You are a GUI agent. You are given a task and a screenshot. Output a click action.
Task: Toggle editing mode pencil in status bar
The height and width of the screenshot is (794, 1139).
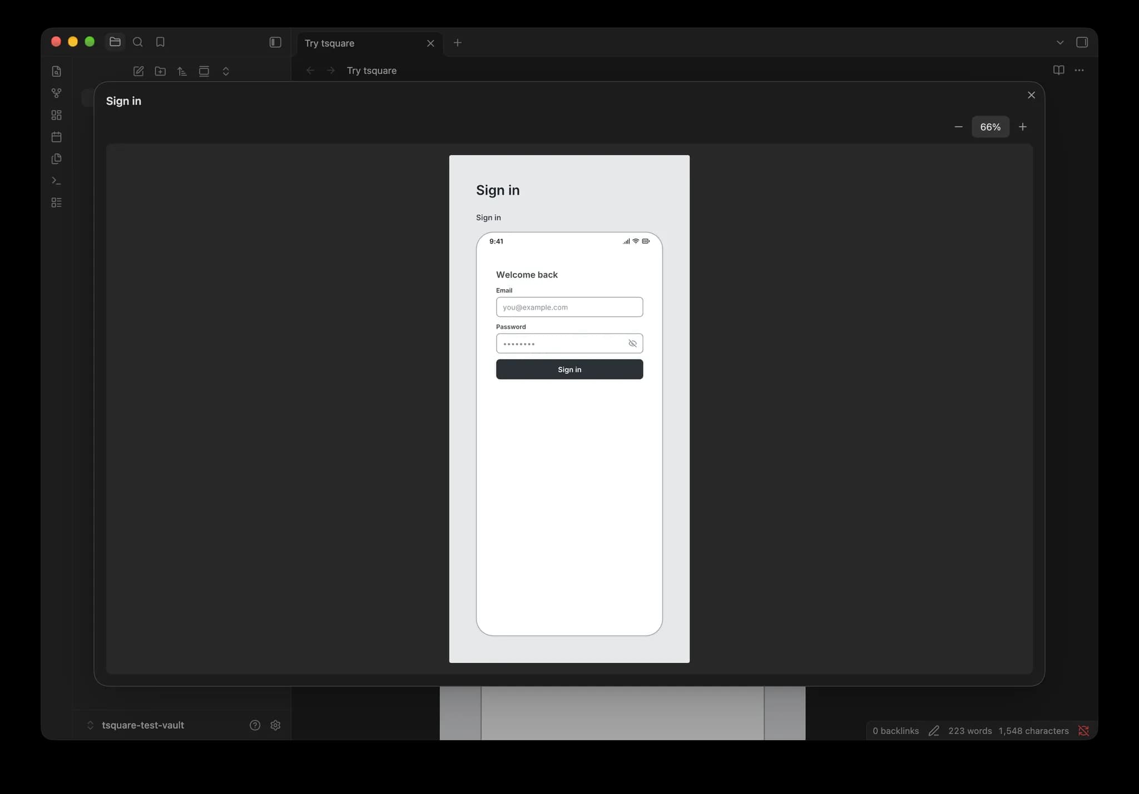(934, 731)
